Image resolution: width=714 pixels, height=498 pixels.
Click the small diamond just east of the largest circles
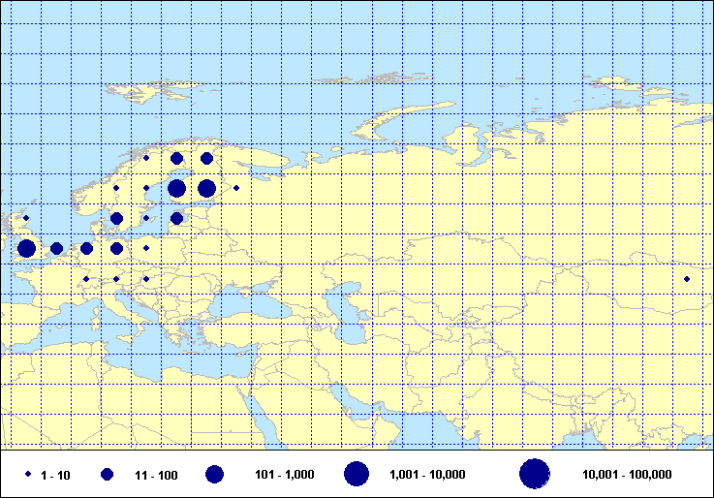236,188
